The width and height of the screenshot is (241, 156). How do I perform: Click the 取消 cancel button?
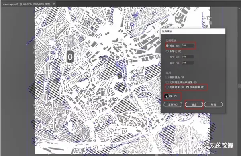213,104
